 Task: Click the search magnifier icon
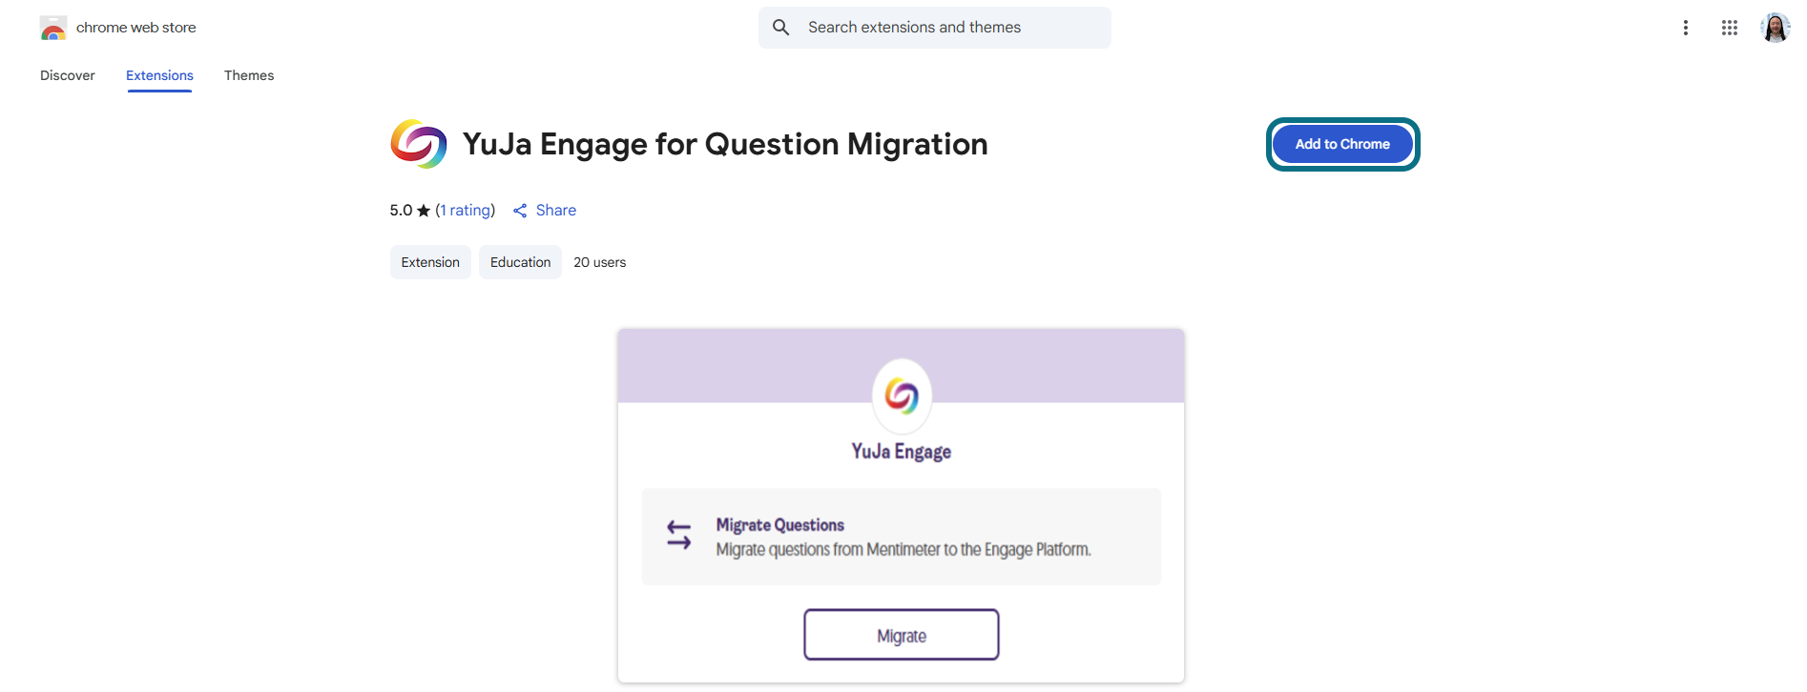pyautogui.click(x=780, y=28)
